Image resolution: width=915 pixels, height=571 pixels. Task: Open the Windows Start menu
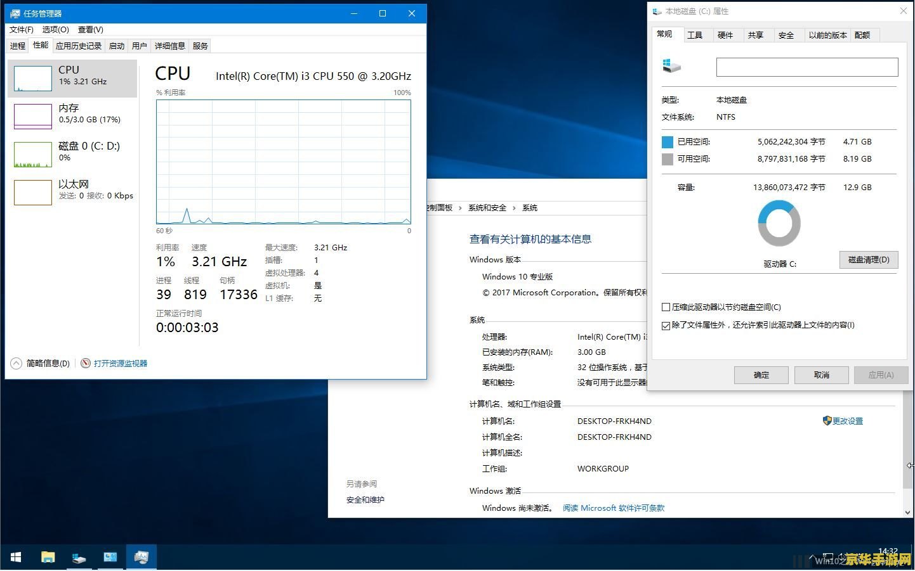click(x=16, y=557)
